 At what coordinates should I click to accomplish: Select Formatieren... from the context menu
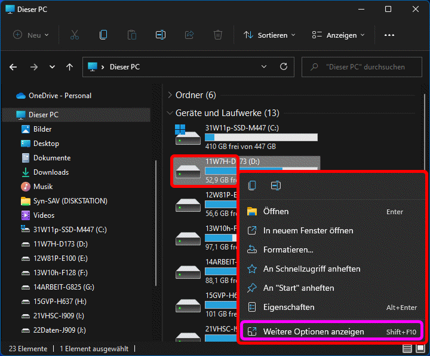point(288,249)
